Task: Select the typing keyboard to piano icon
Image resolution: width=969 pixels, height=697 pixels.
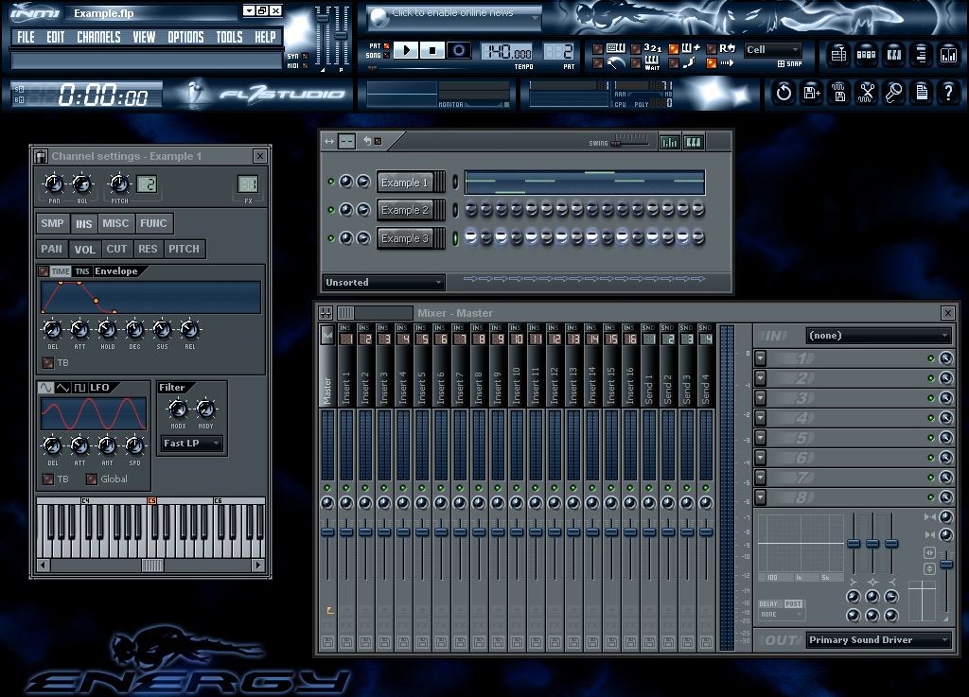Action: (x=615, y=48)
